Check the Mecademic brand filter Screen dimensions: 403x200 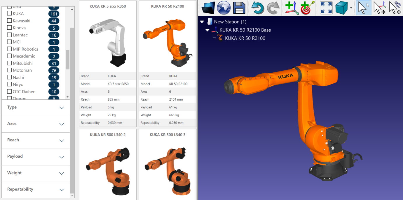pyautogui.click(x=9, y=56)
